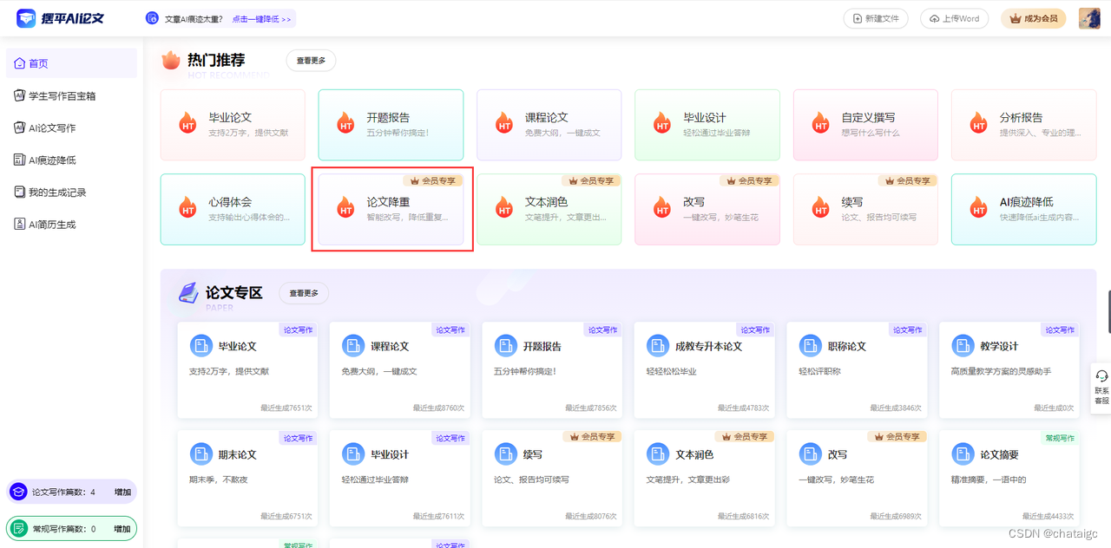Click 查看更多 beside 热门推荐

tap(311, 61)
